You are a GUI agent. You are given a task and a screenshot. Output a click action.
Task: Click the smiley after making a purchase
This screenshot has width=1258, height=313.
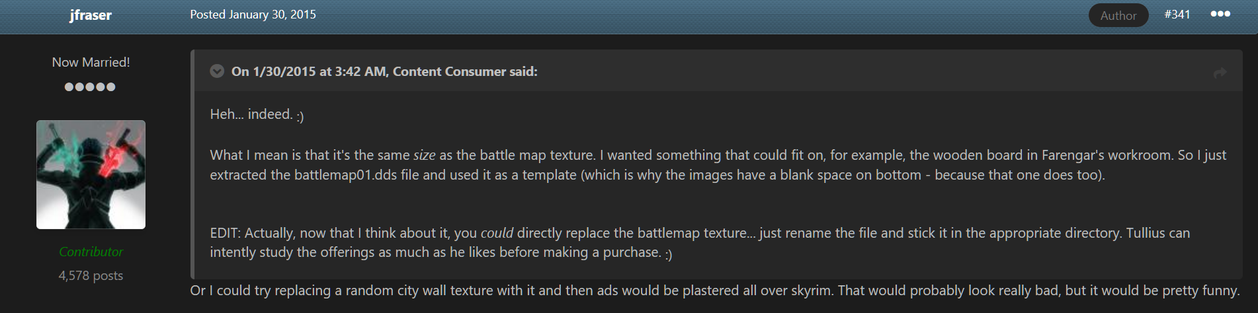coord(669,255)
